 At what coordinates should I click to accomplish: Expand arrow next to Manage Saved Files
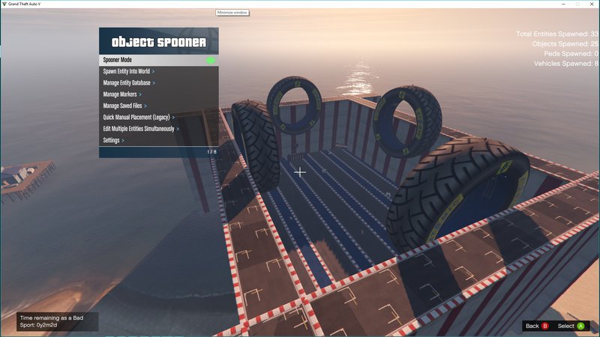pyautogui.click(x=145, y=106)
